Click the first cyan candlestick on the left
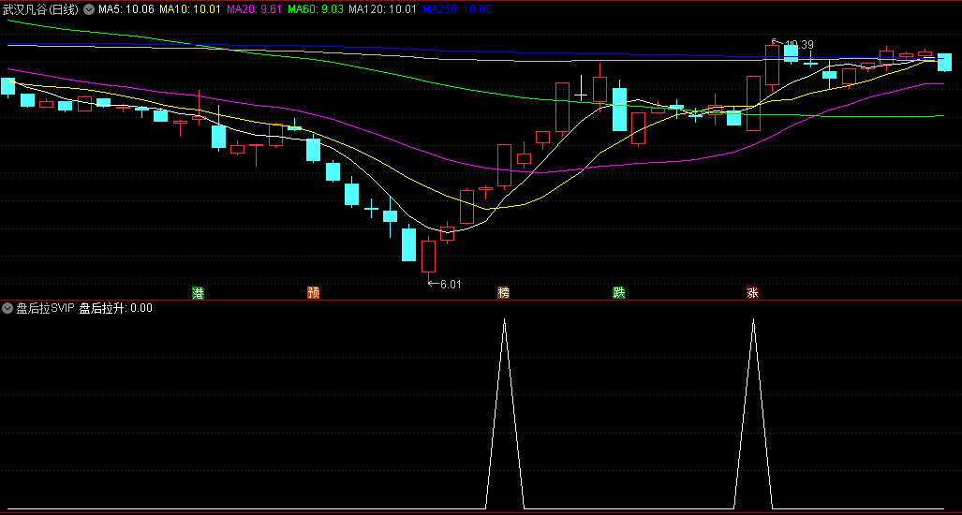The width and height of the screenshot is (962, 515). 8,86
